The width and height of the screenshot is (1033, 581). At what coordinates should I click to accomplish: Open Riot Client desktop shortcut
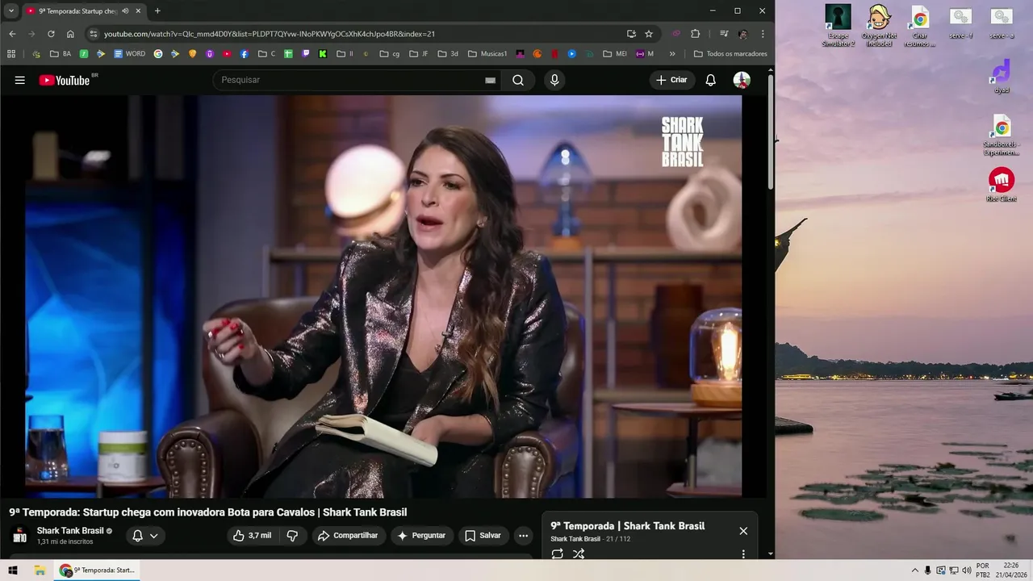point(1002,185)
